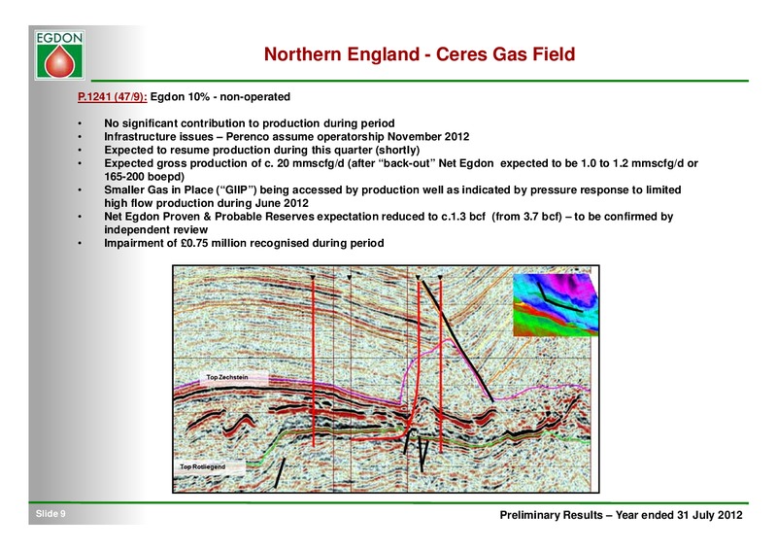
Task: Click the colored depth map inset
Action: (x=555, y=304)
